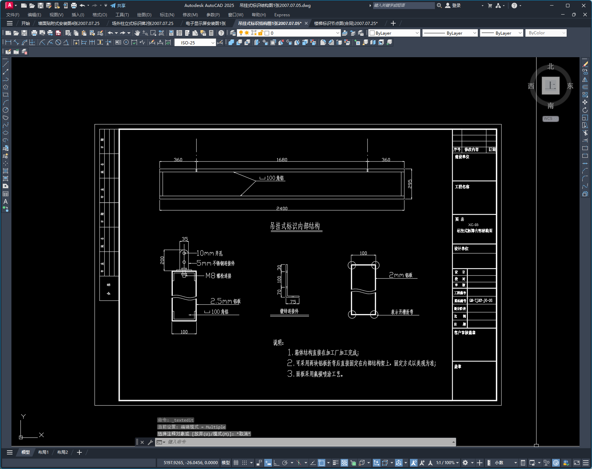Open a new drawing tab with plus

[x=393, y=23]
